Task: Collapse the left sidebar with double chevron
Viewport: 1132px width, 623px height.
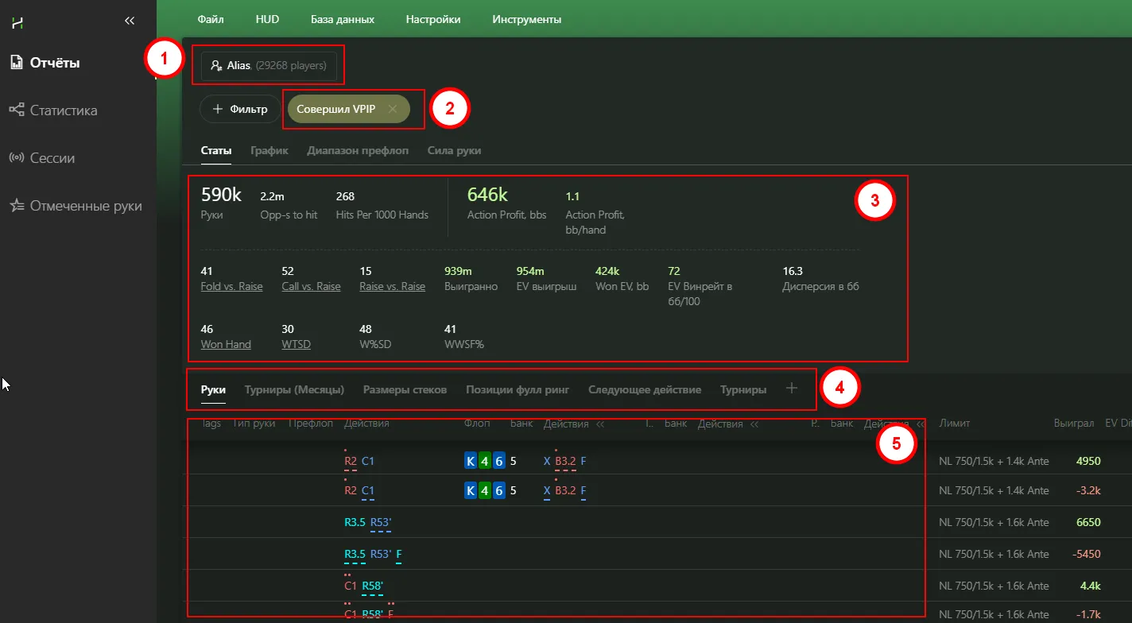Action: (x=130, y=21)
